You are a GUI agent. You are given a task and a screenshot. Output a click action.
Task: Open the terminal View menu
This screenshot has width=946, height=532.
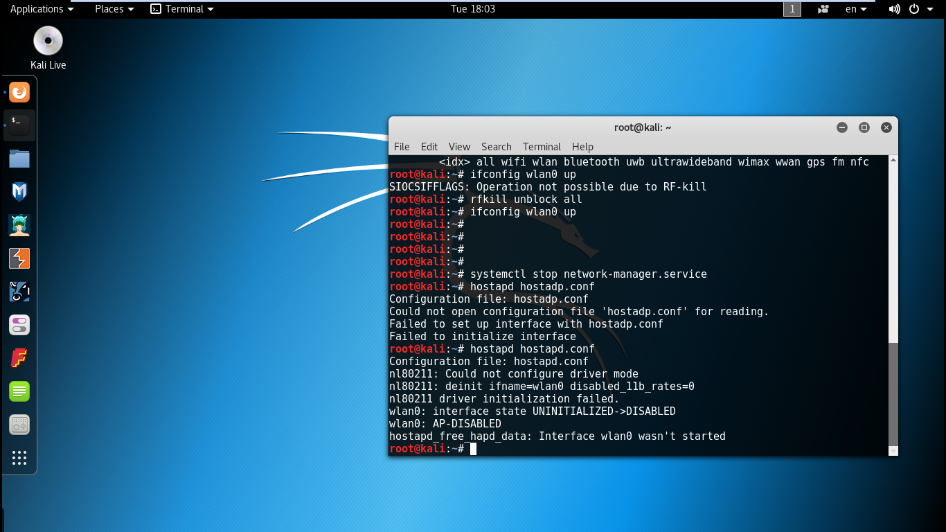point(459,147)
